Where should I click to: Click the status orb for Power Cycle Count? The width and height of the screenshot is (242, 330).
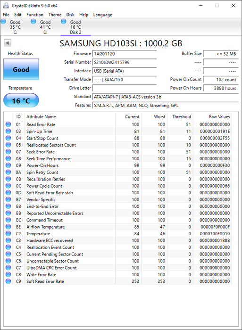(x=8, y=186)
